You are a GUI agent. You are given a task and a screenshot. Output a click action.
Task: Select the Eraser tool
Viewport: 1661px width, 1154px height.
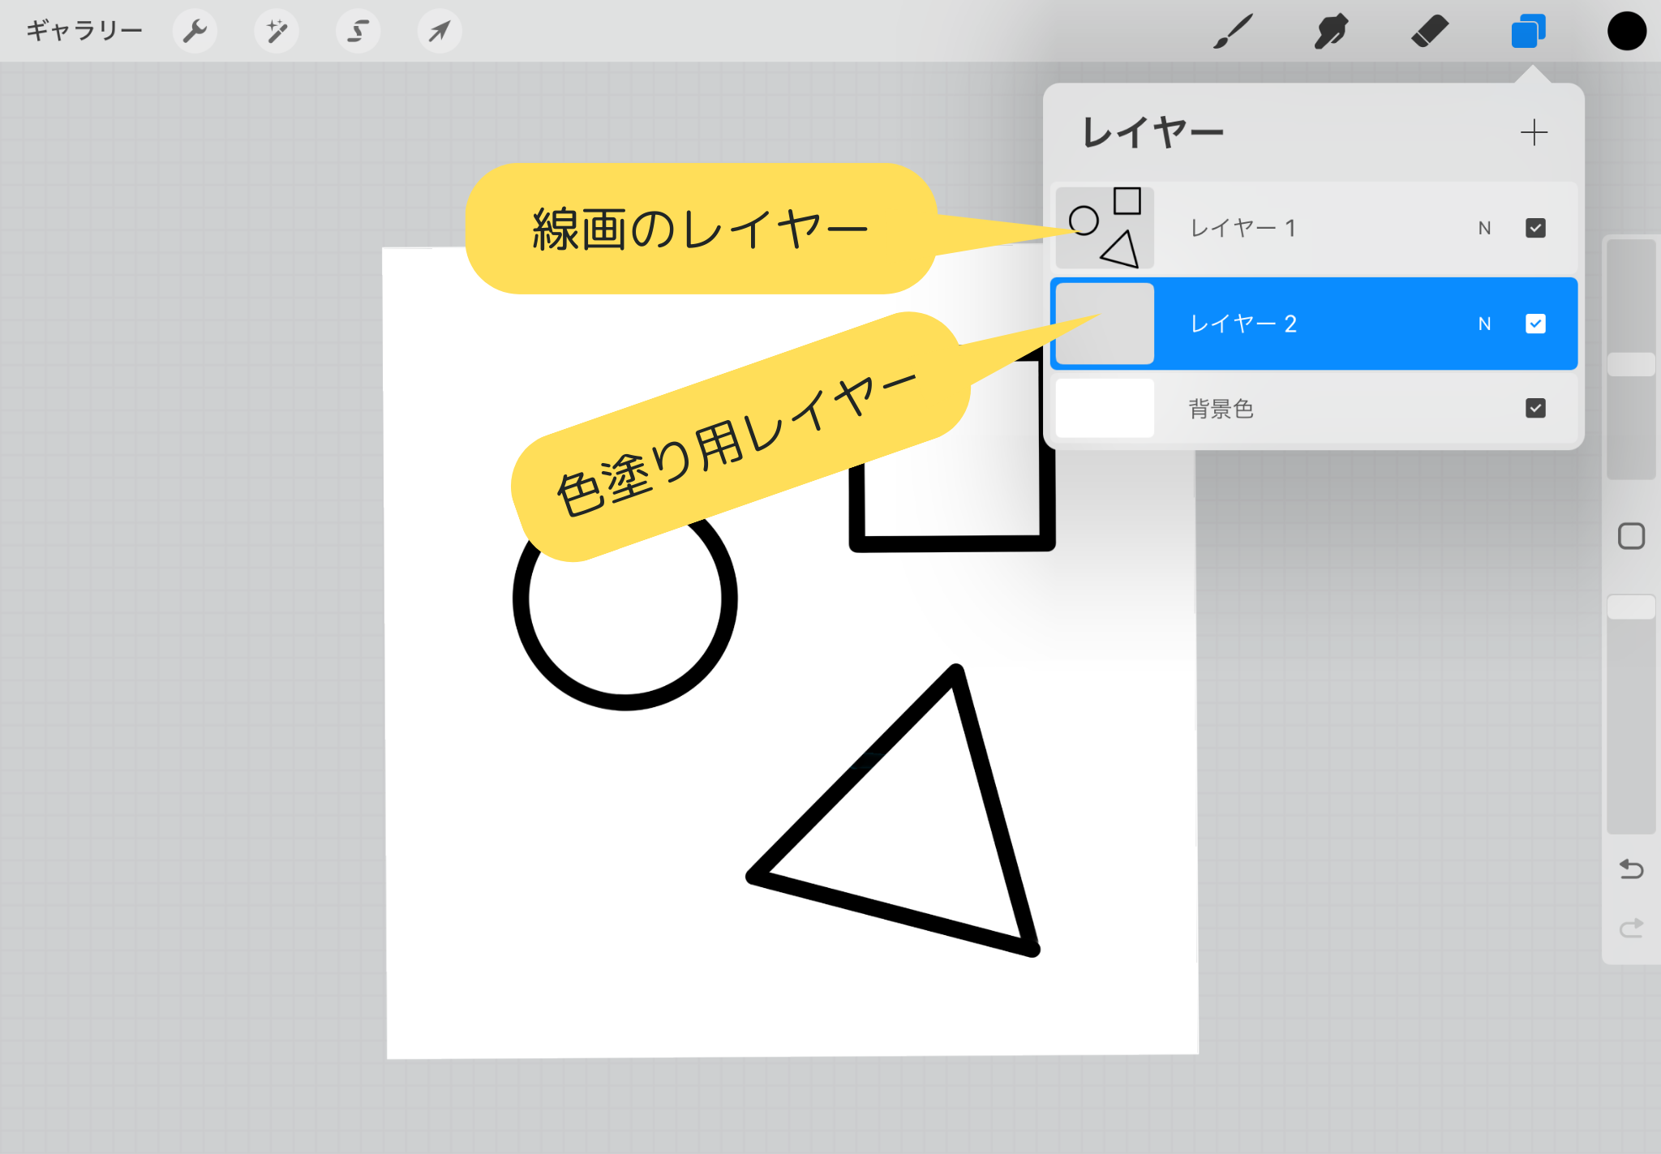pos(1429,32)
